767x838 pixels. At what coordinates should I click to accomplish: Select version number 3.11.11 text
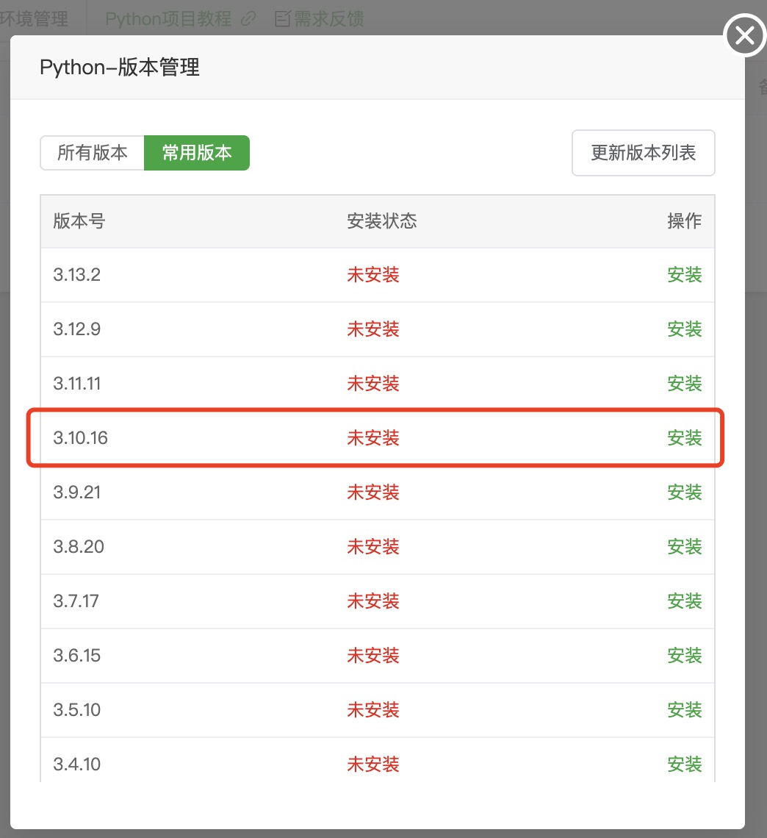pyautogui.click(x=77, y=384)
